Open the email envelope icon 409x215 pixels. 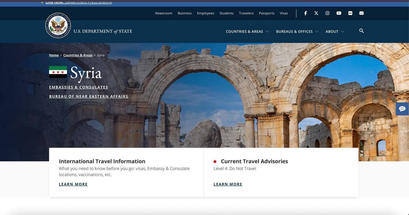click(361, 13)
